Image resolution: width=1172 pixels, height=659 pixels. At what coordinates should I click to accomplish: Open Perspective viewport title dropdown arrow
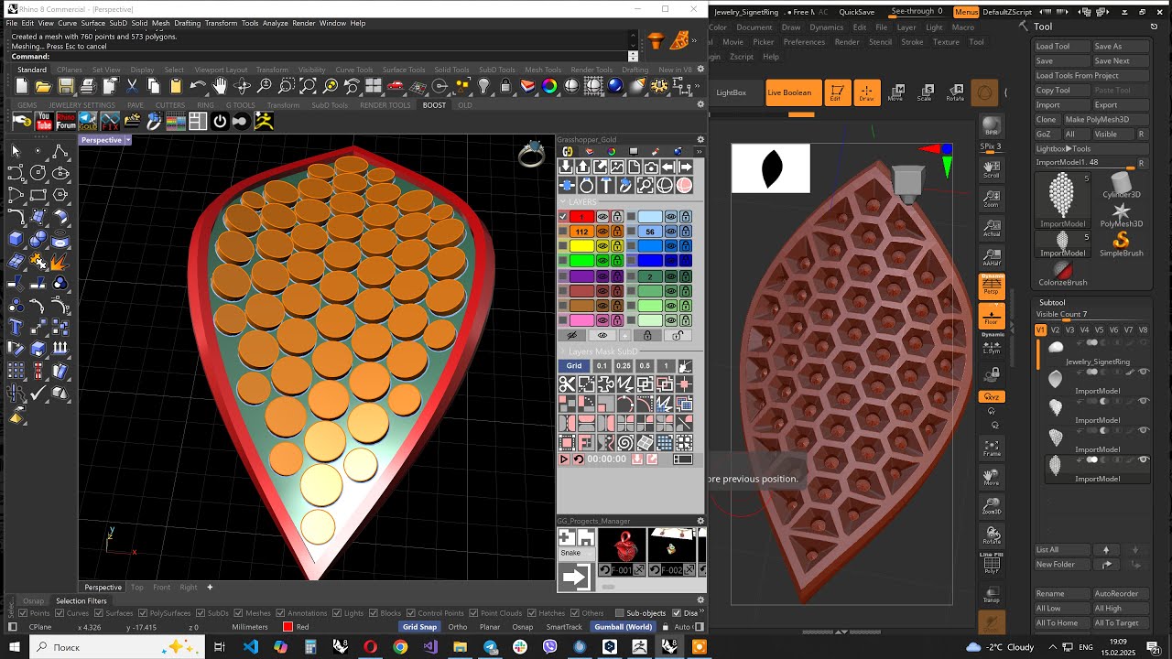pyautogui.click(x=128, y=140)
